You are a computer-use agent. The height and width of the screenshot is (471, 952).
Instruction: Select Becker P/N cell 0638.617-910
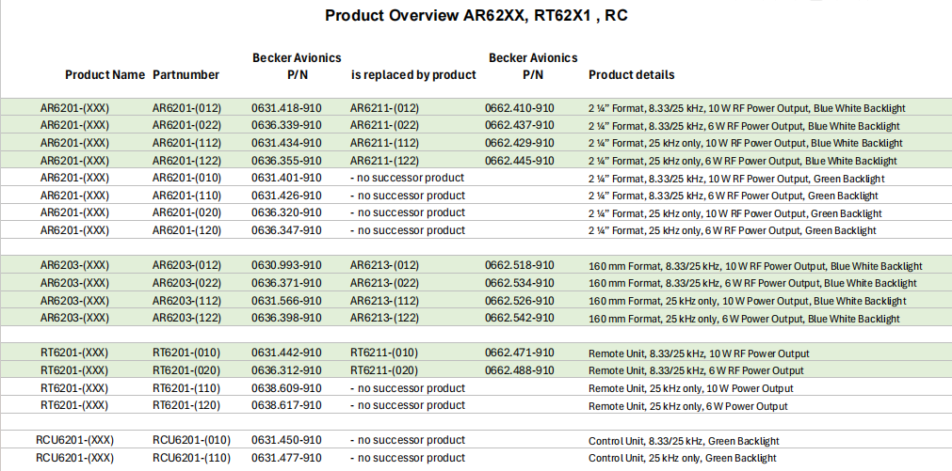(x=286, y=406)
